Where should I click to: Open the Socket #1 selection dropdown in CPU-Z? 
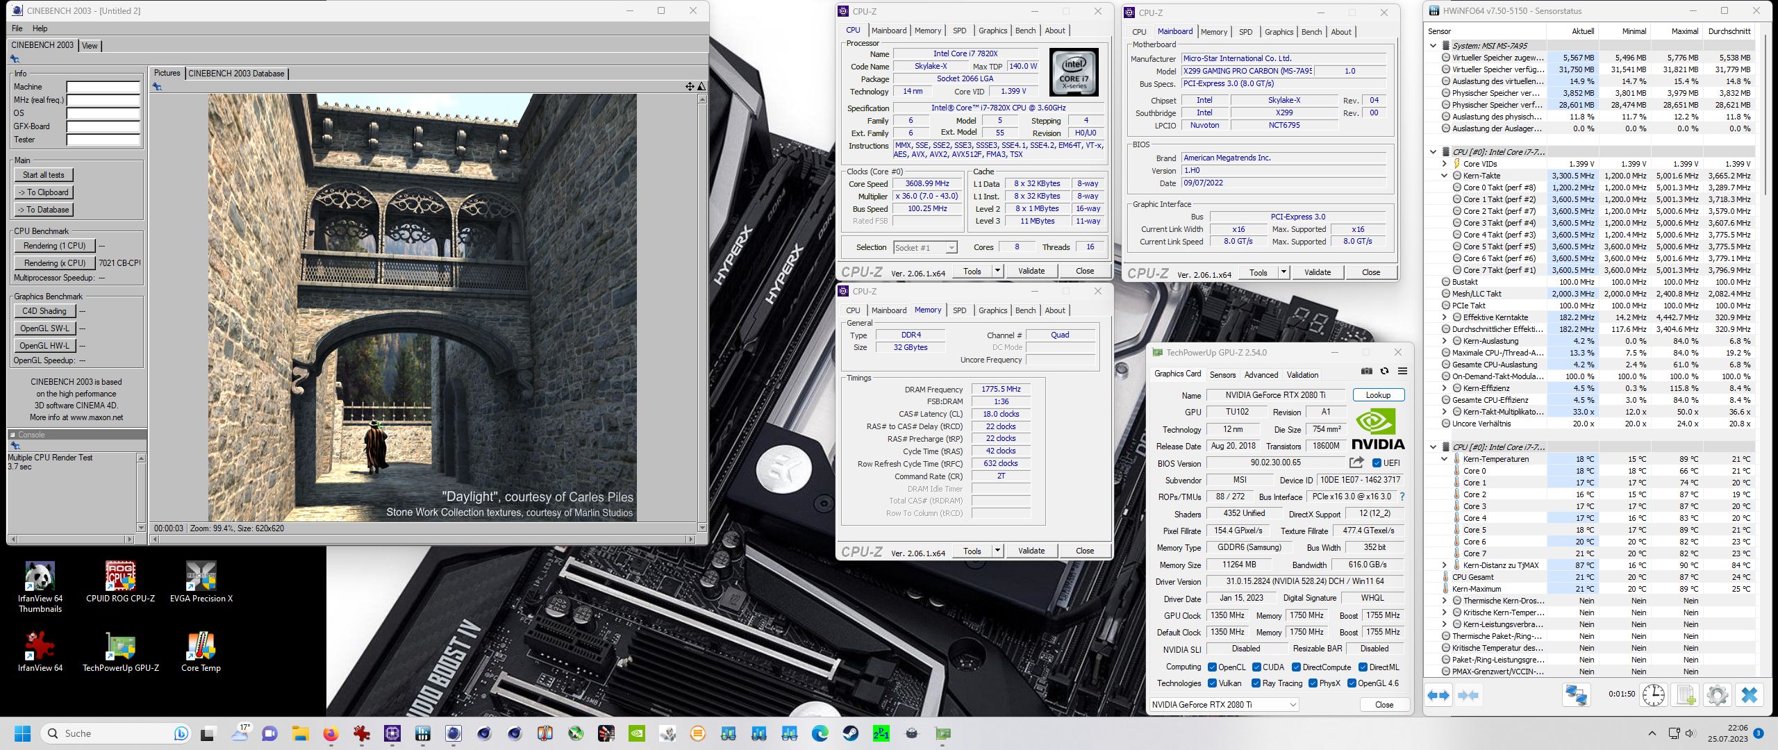tap(925, 248)
